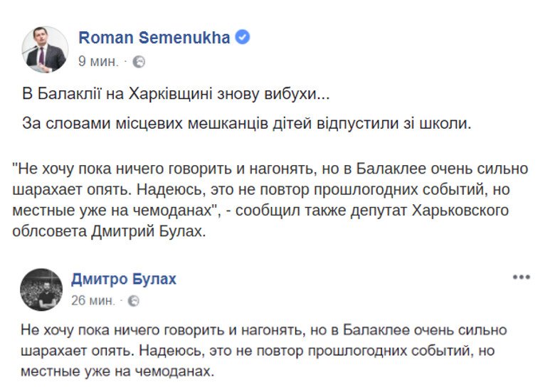Click the final line 'местные уже на чемоданах.' in Булах's post
The image size is (555, 392).
tap(117, 371)
